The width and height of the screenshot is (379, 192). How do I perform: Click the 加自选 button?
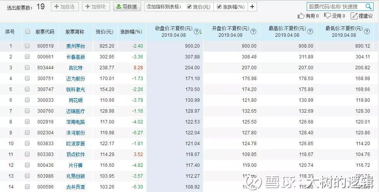click(65, 7)
